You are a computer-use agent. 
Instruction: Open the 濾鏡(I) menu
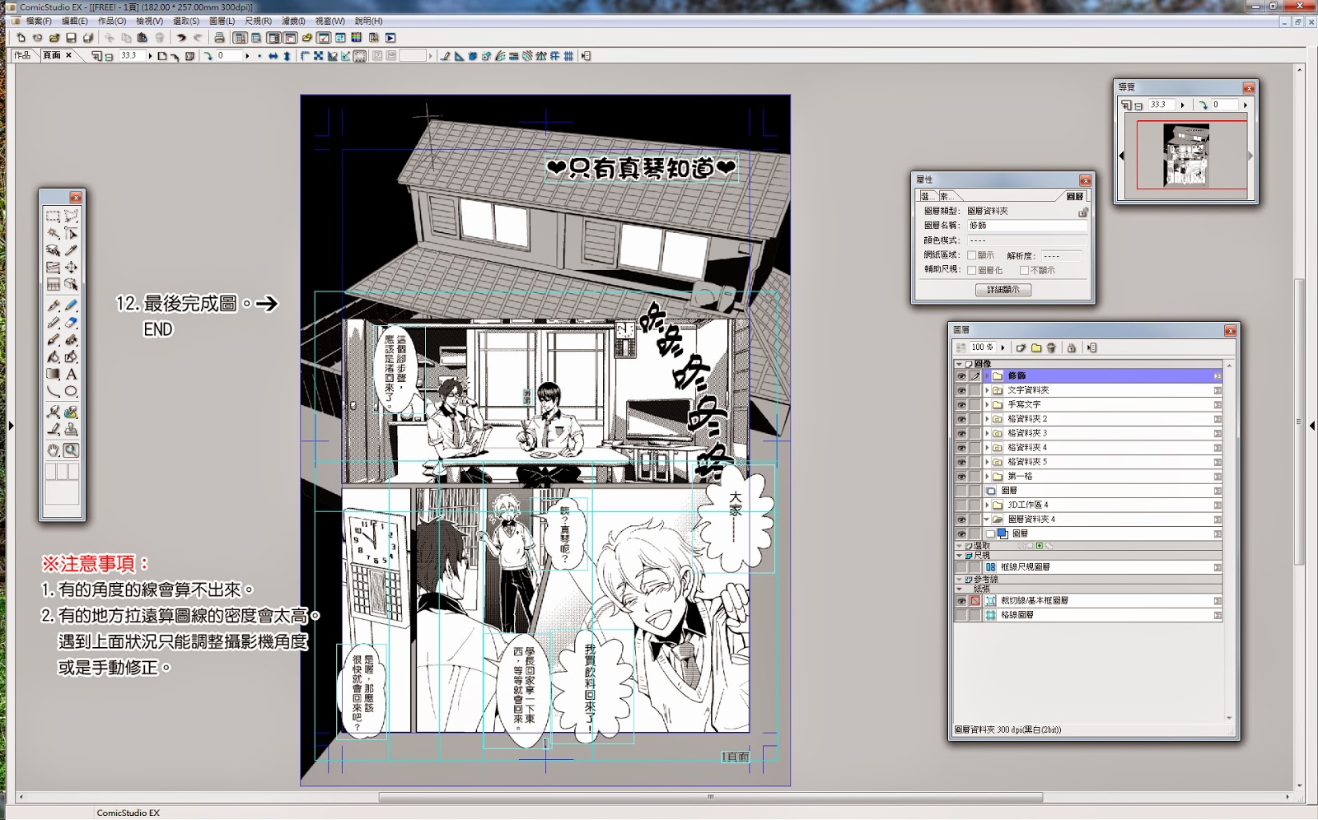point(293,21)
